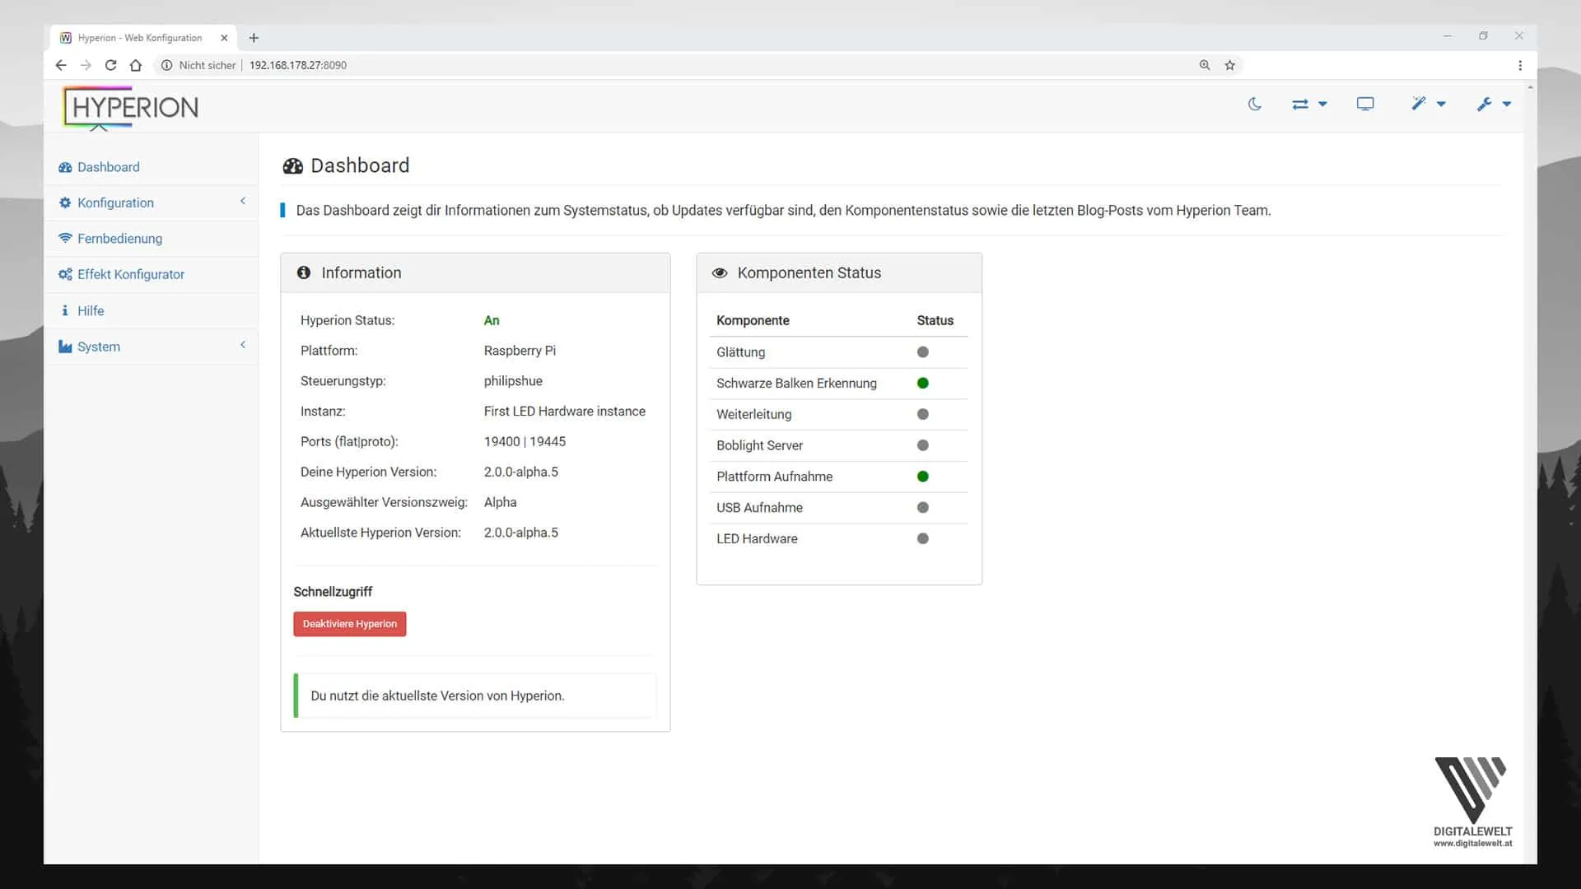
Task: Click the Konfiguration gear icon
Action: (65, 202)
